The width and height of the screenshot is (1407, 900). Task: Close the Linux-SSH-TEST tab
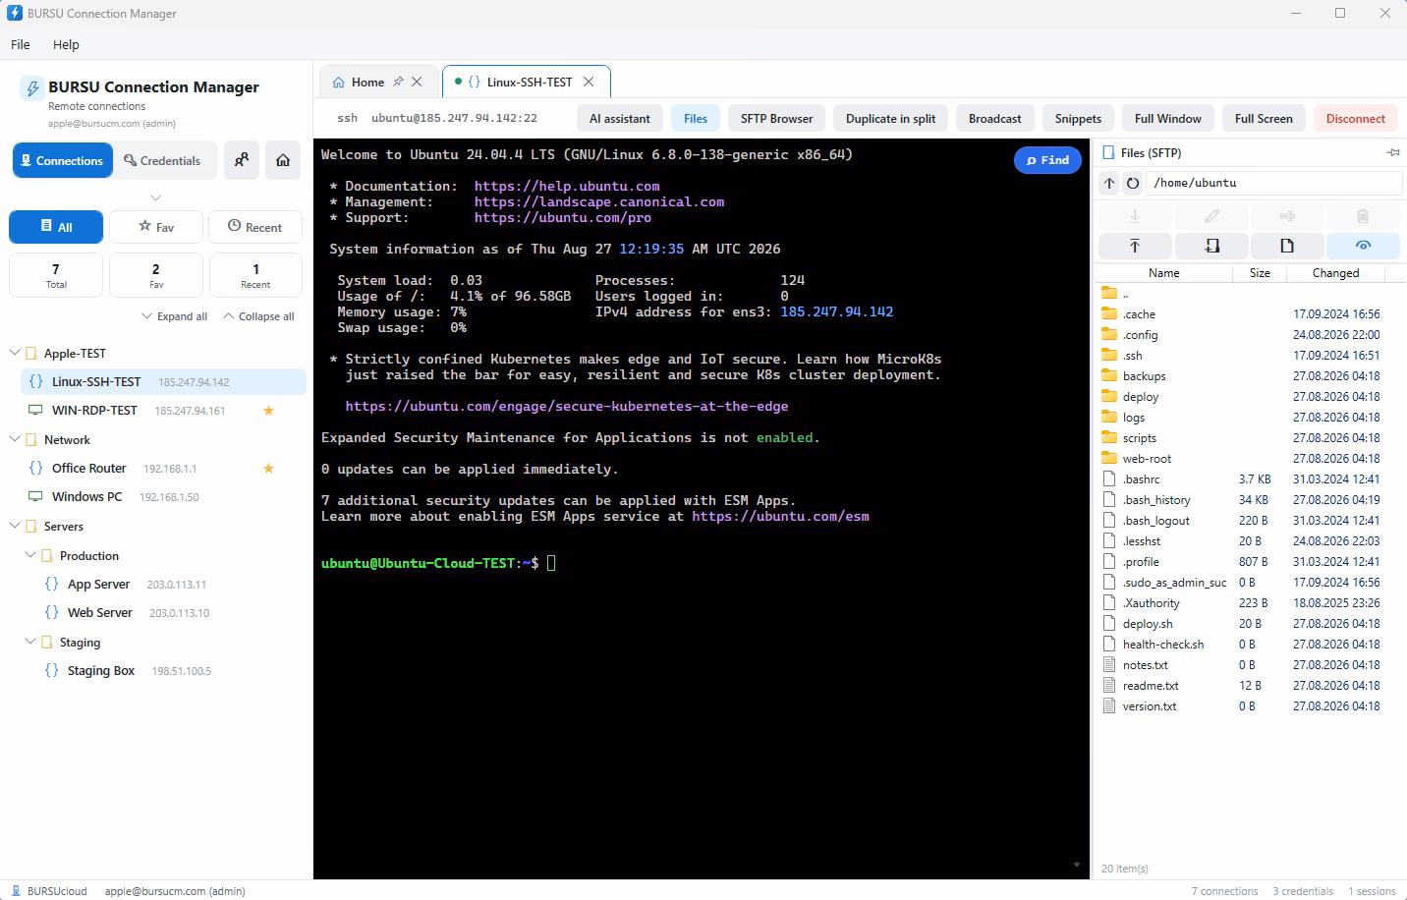tap(589, 82)
